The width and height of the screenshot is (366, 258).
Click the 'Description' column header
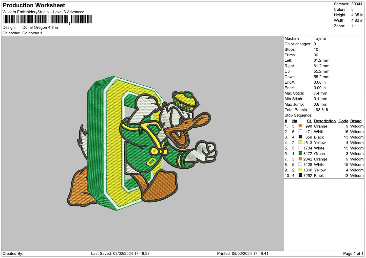point(325,121)
